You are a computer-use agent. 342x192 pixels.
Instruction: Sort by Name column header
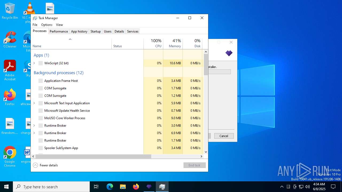point(71,44)
